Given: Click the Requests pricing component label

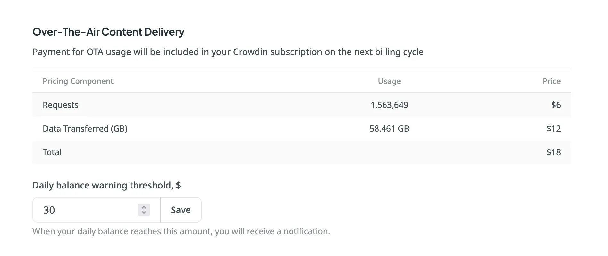Looking at the screenshot, I should 60,105.
